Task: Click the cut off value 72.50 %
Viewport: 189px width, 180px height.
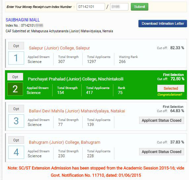Action: tap(177, 79)
